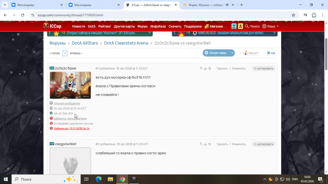Click личное сообщение under 2z0x2c3qwe

click(x=67, y=103)
